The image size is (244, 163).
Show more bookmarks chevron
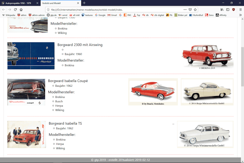point(240,15)
